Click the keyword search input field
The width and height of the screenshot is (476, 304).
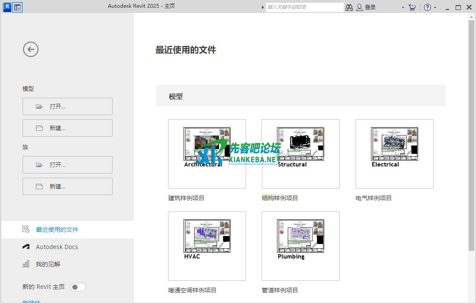point(304,7)
